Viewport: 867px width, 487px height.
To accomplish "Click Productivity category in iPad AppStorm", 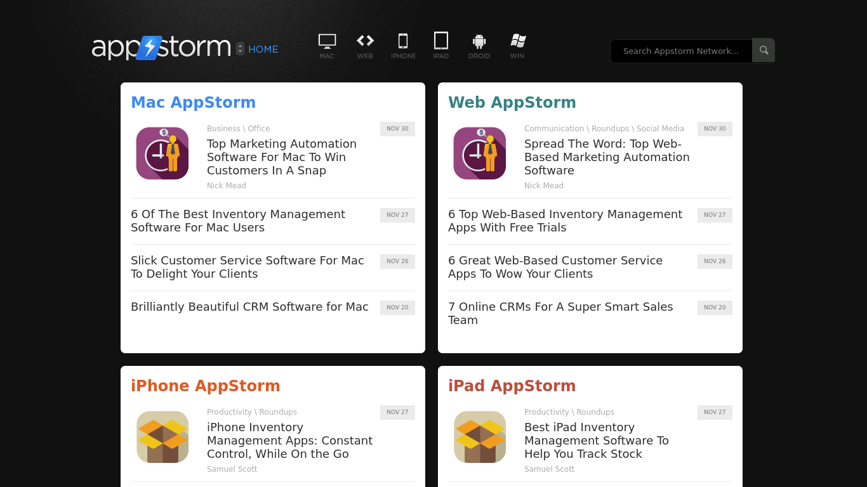I will point(546,412).
